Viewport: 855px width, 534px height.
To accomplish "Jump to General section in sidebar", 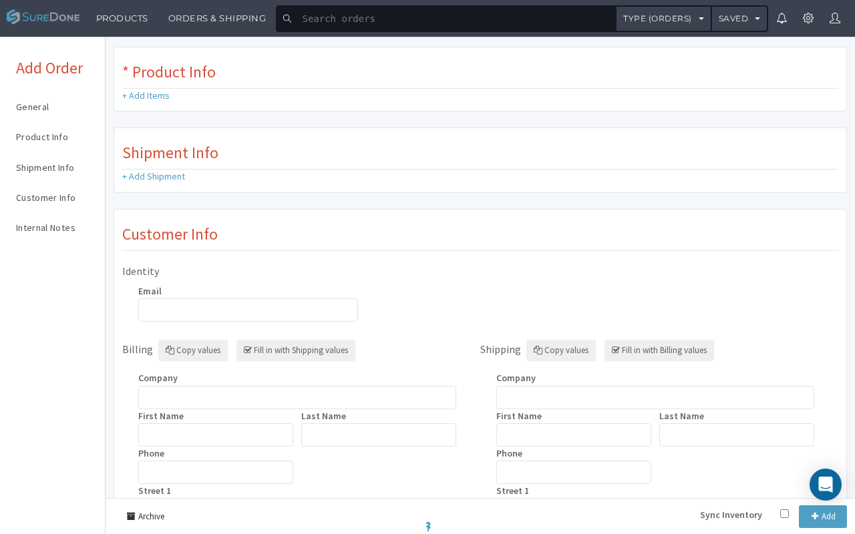I will 33,107.
